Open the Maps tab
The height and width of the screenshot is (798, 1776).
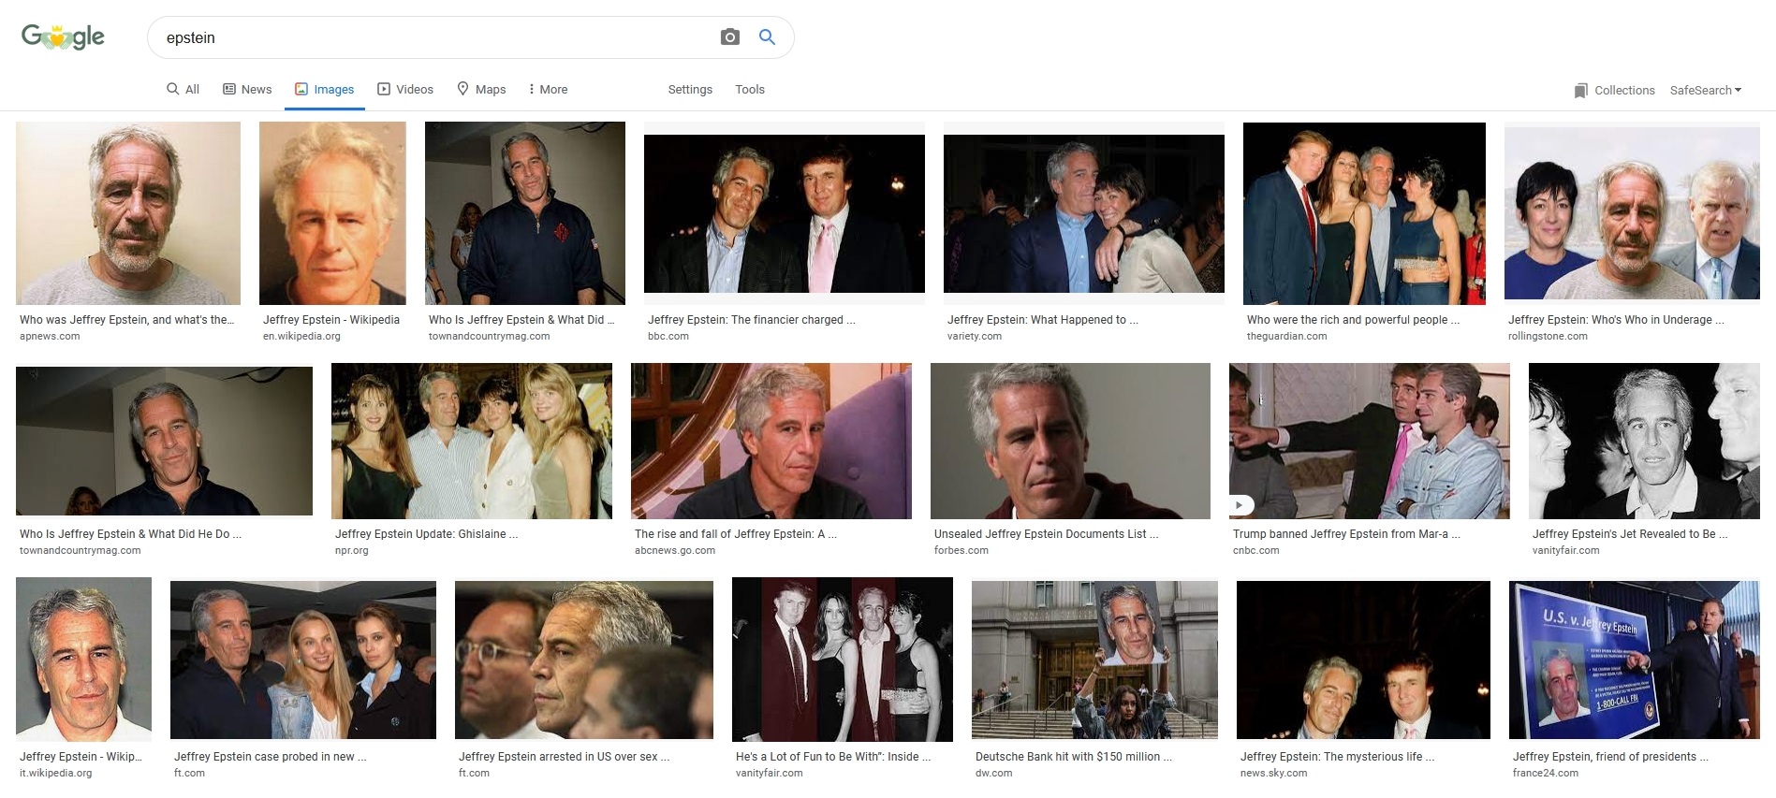[x=481, y=89]
